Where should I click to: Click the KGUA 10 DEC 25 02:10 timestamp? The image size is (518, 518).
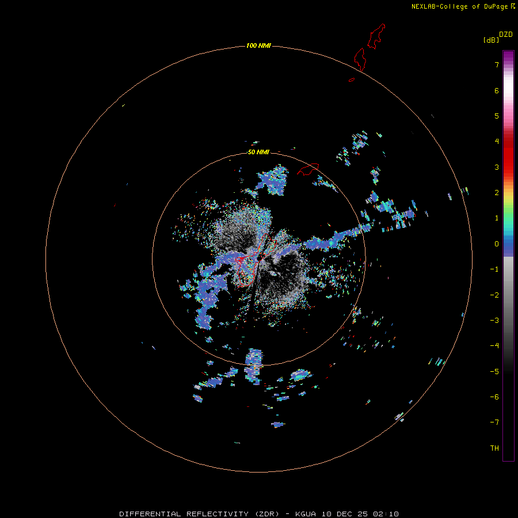pos(347,514)
